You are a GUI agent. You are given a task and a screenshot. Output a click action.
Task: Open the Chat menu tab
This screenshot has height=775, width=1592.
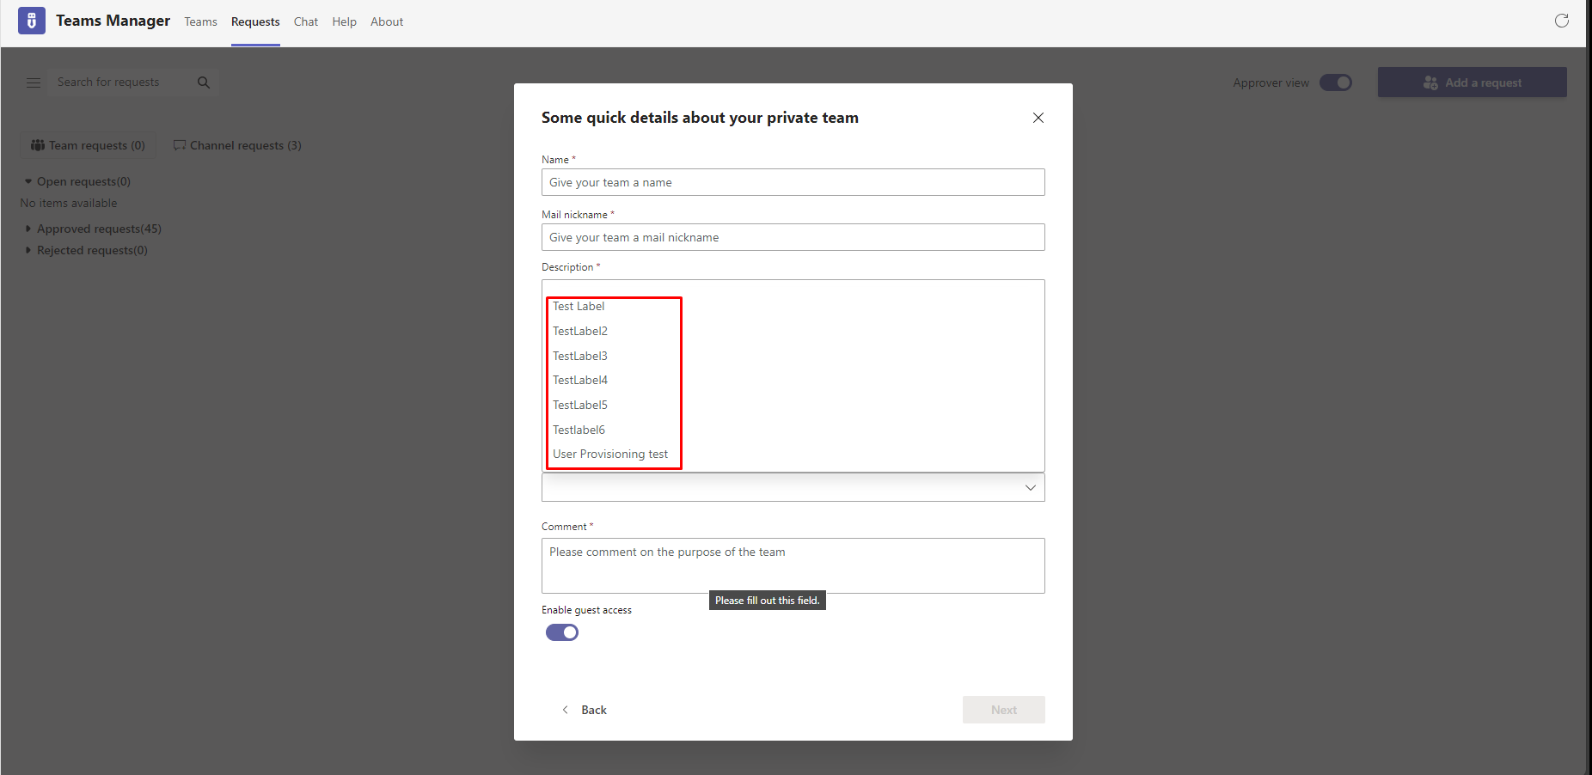click(306, 21)
